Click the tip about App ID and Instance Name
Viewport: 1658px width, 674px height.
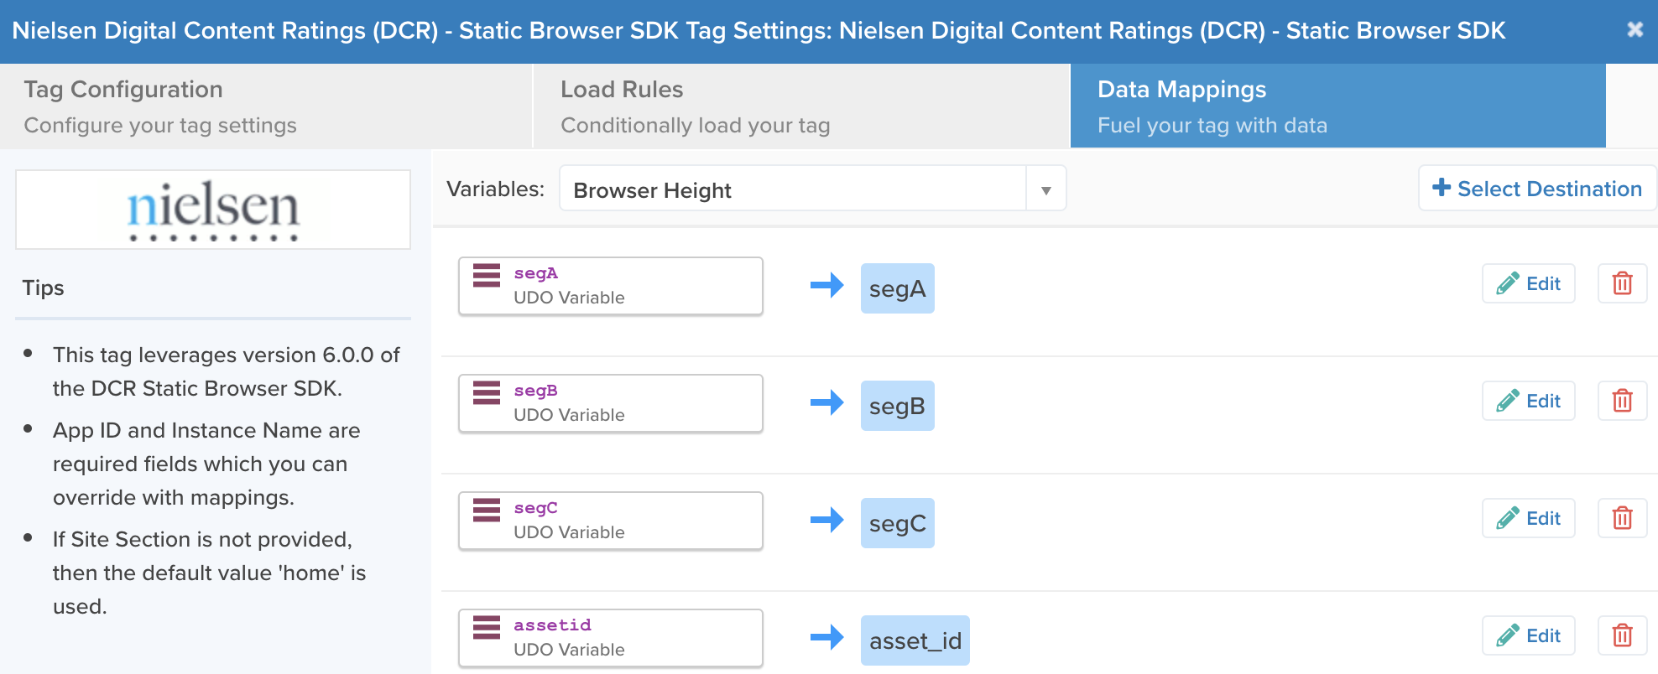(x=206, y=464)
